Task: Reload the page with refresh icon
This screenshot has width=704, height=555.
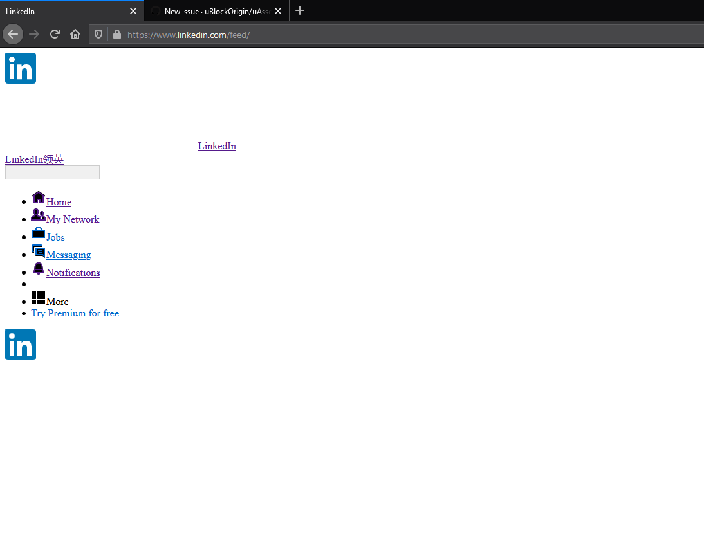Action: point(55,34)
